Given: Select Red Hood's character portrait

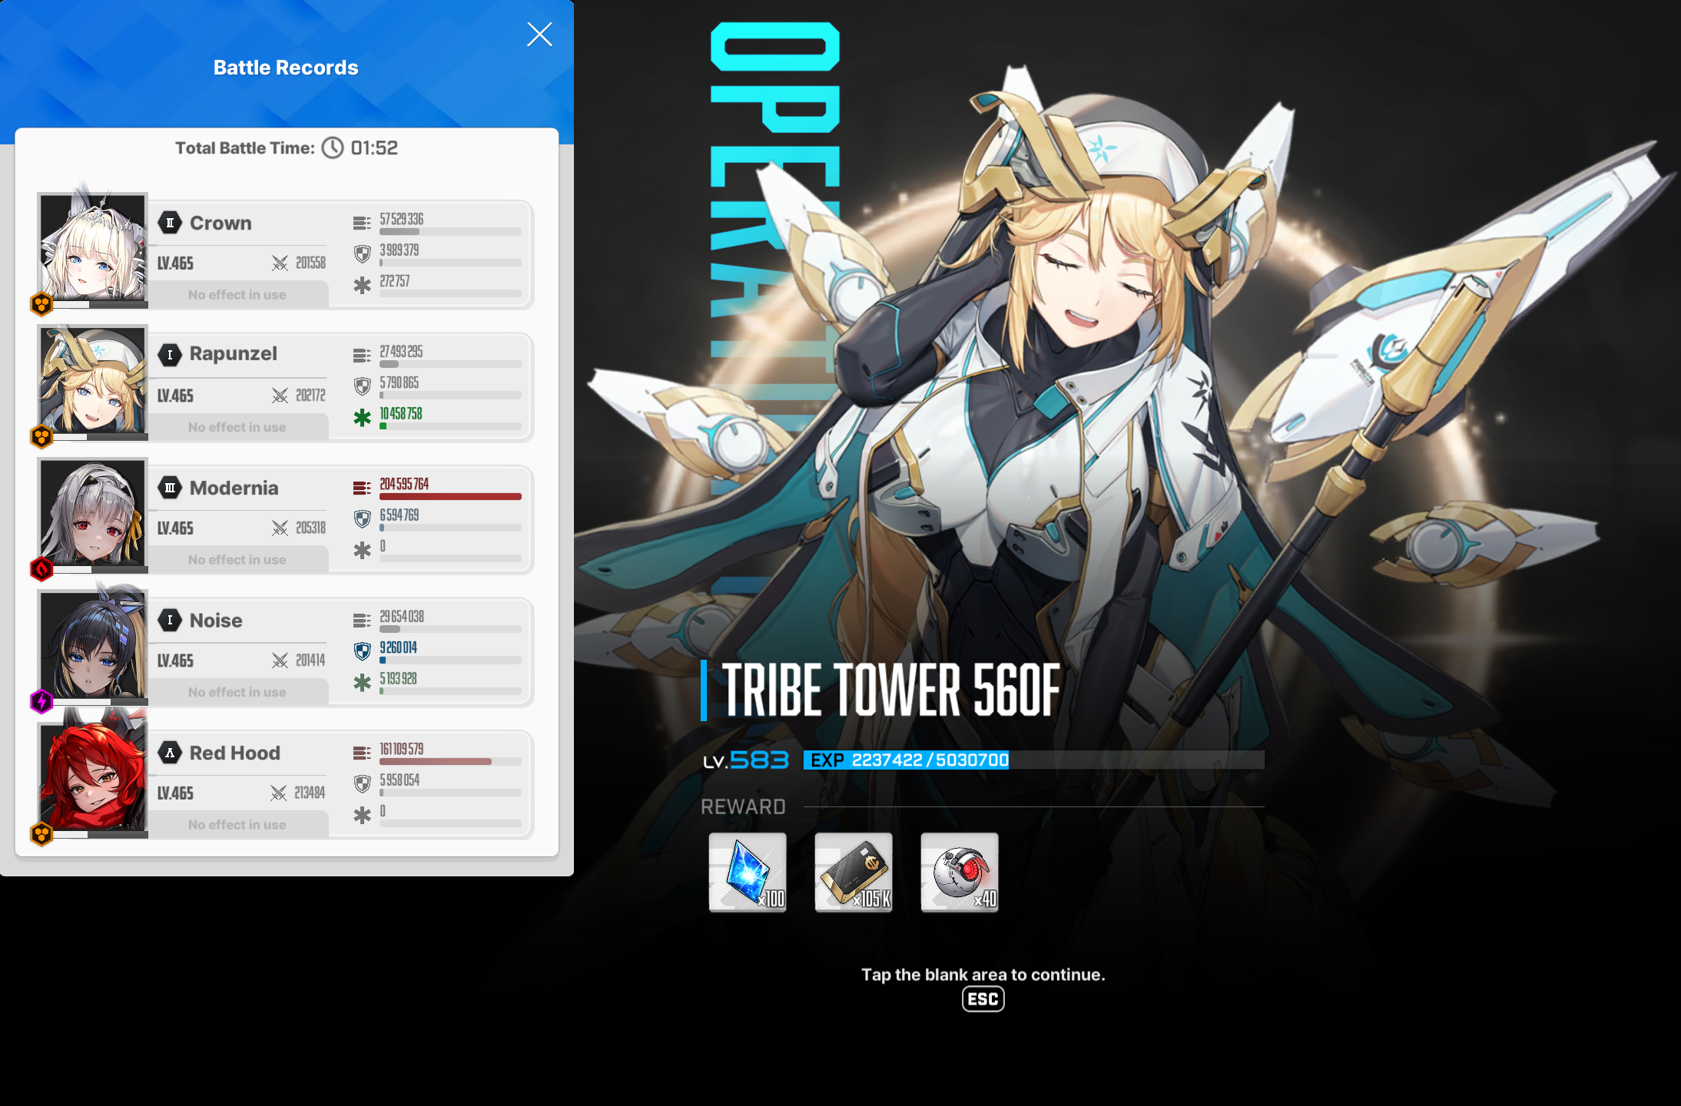Looking at the screenshot, I should [93, 780].
